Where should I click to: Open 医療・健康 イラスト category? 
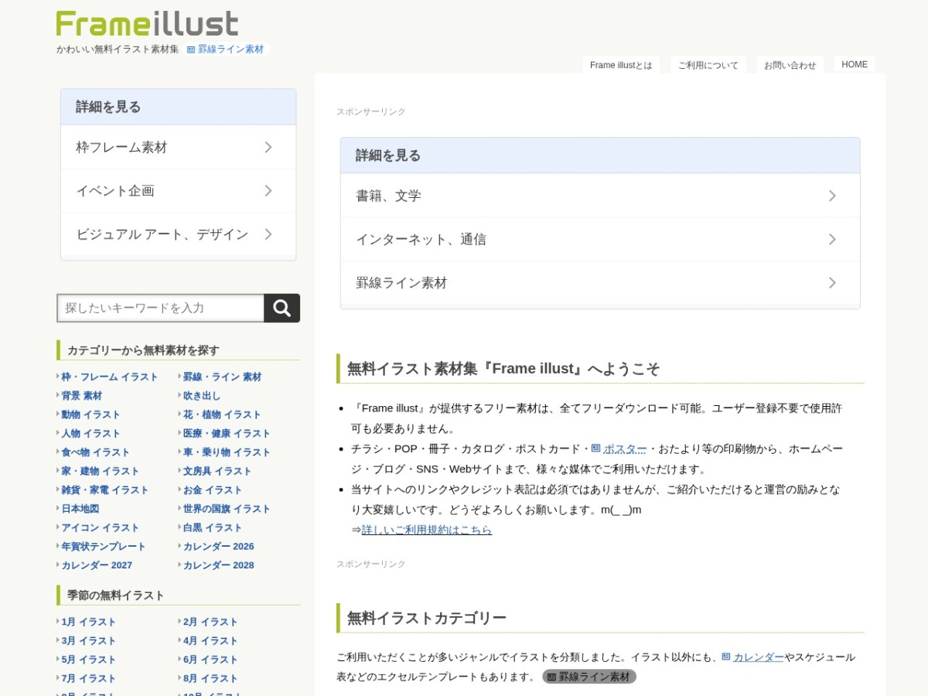(x=227, y=433)
